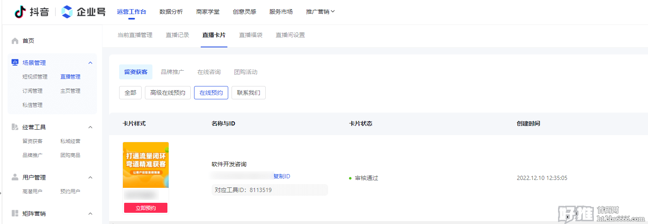Select the 高级在线预约 filter
This screenshot has height=224, width=648.
click(168, 93)
